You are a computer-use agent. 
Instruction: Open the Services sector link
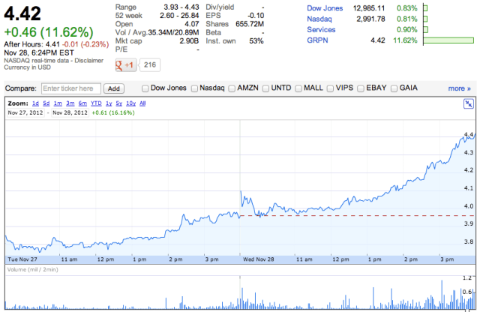tap(321, 30)
